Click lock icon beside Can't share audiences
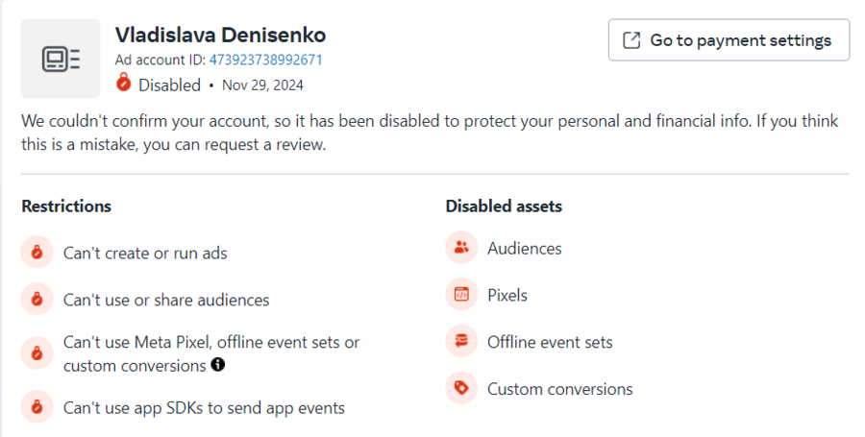The height and width of the screenshot is (437, 865). [x=37, y=300]
